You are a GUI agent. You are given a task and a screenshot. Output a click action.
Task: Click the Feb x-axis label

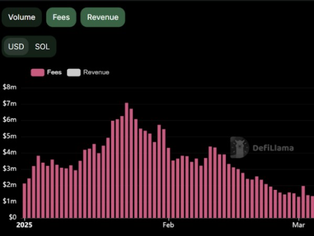pos(168,225)
